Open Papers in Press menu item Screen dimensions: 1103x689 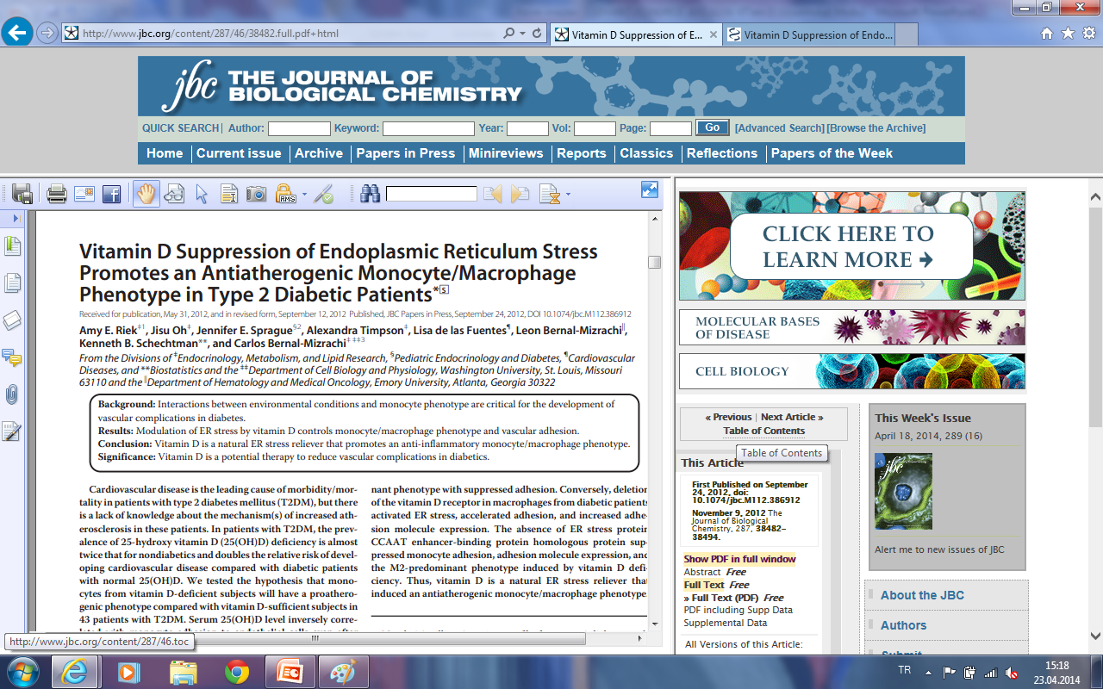tap(406, 153)
